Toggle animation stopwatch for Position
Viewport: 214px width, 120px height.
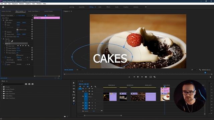tap(5, 22)
